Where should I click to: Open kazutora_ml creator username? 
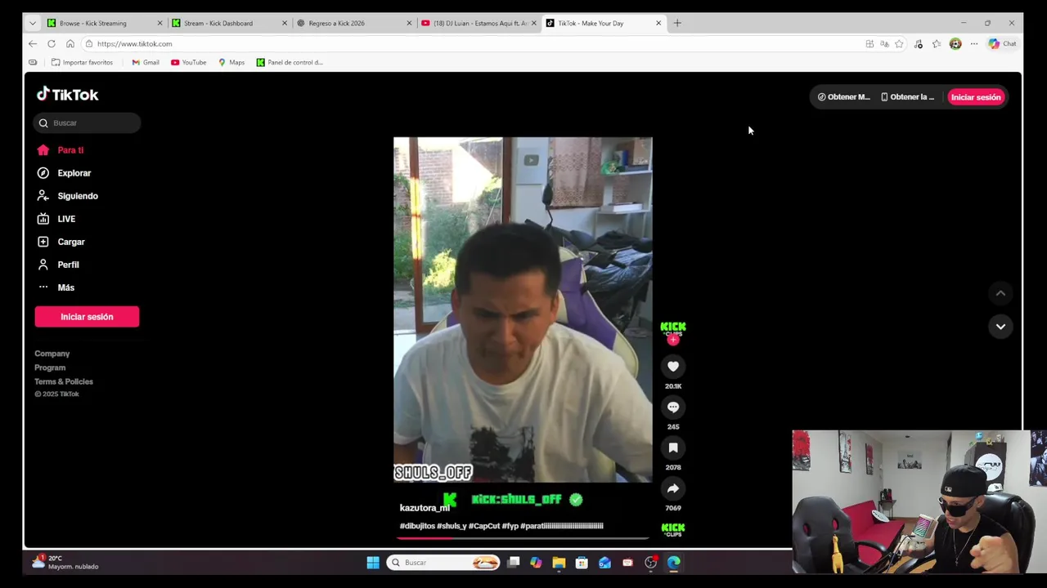pos(425,508)
